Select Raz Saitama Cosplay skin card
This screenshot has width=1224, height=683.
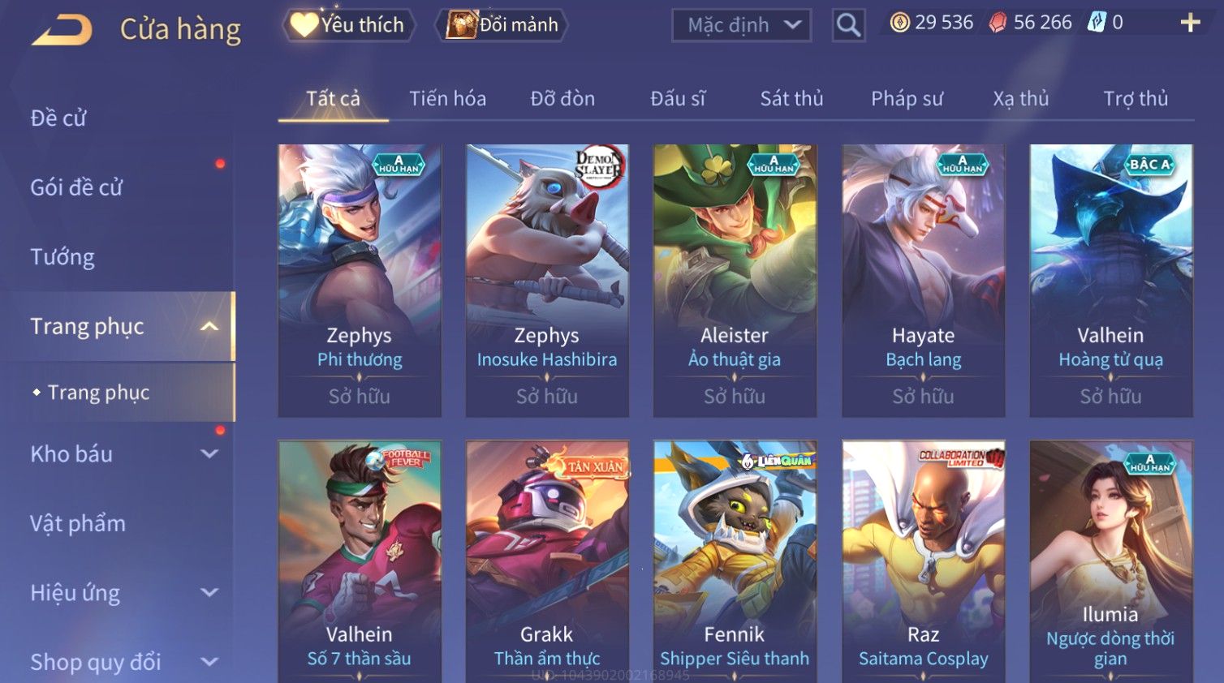[x=924, y=561]
